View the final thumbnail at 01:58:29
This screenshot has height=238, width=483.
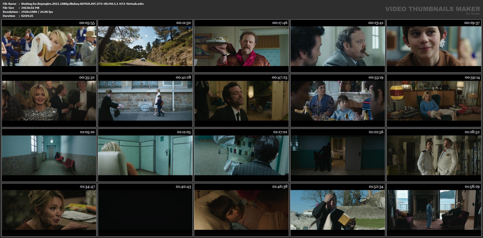click(x=434, y=210)
